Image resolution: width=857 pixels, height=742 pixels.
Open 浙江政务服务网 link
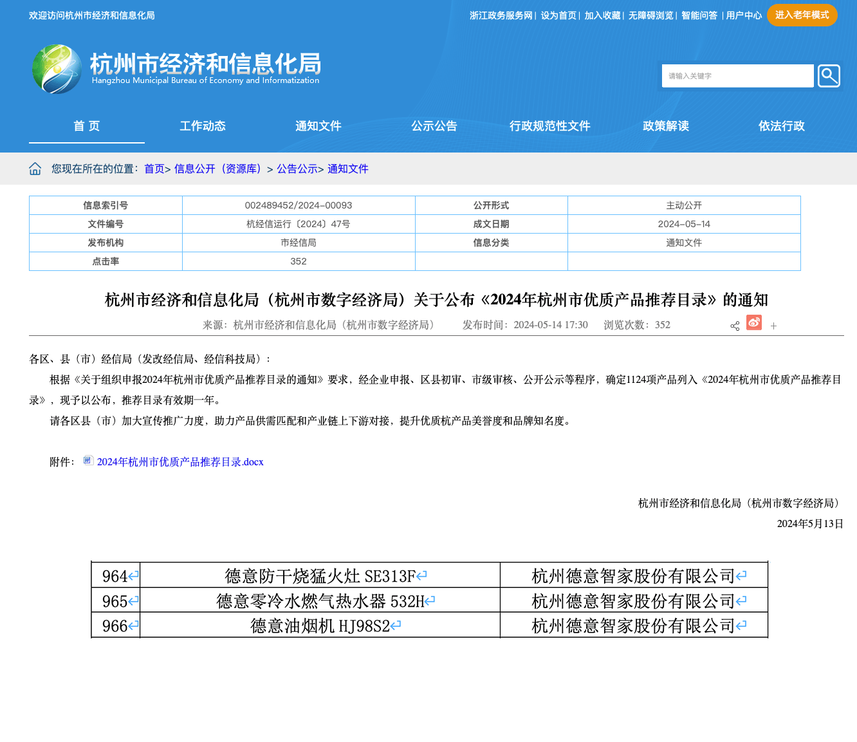coord(501,15)
